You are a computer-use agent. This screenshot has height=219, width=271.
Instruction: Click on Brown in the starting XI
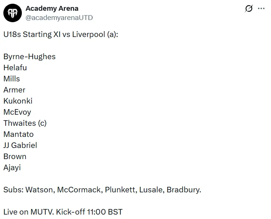pos(15,156)
